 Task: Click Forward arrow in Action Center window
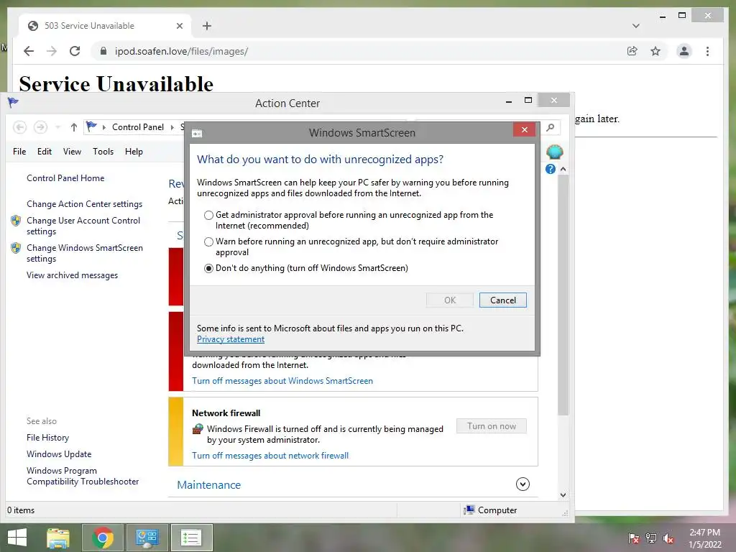tap(40, 127)
